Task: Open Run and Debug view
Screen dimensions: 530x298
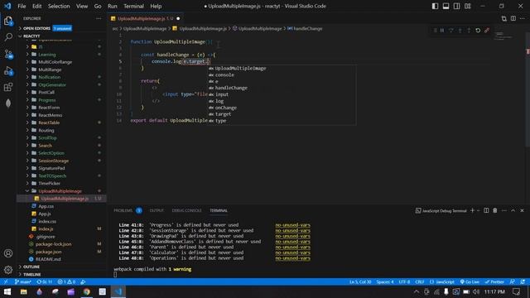Action: click(x=8, y=70)
